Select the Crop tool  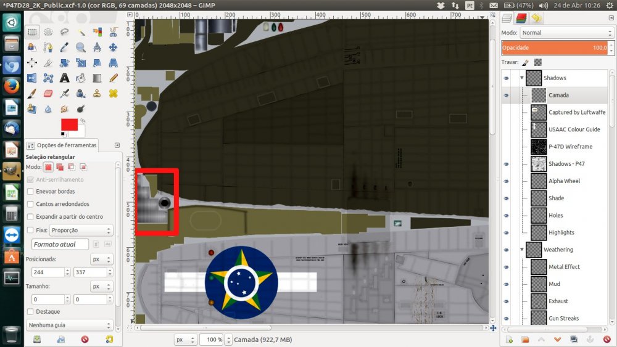tap(48, 62)
